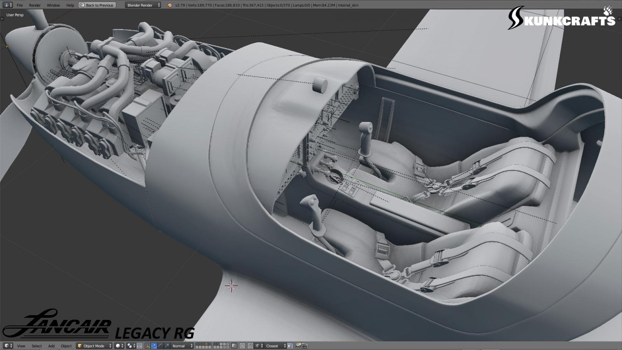Click the 3D cursor in the viewport

pos(231,286)
